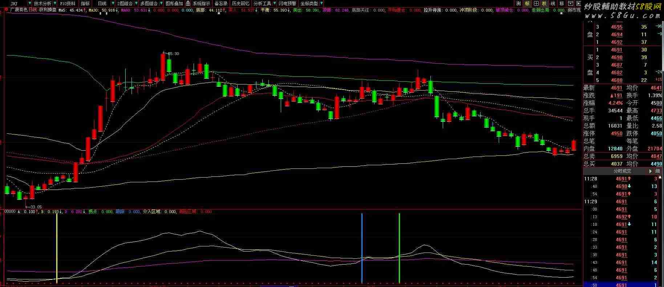Expand the 日线 period dropdown arrow
The width and height of the screenshot is (664, 287).
[113, 3]
